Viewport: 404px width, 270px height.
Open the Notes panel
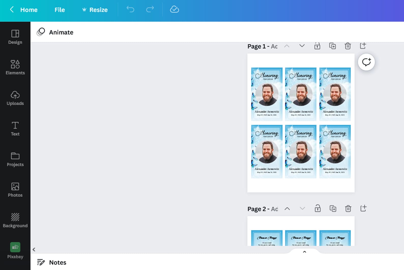pyautogui.click(x=52, y=262)
